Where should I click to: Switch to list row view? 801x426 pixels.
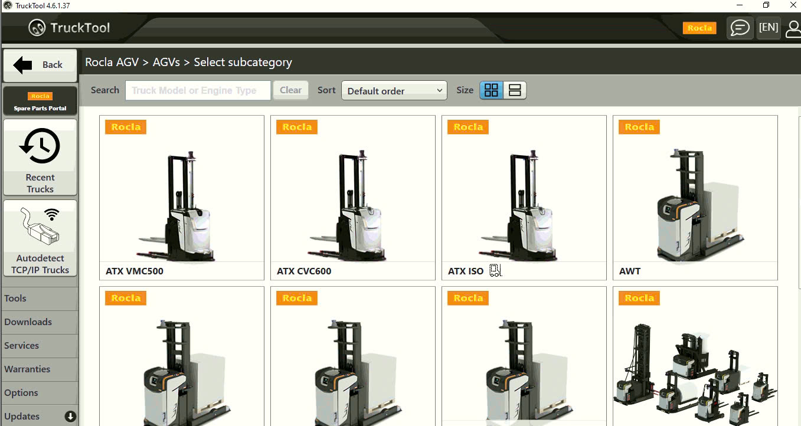[515, 90]
